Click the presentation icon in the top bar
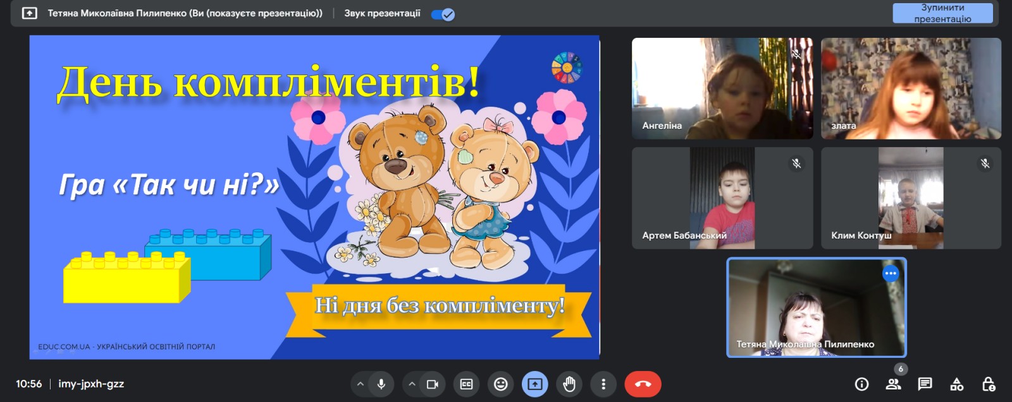This screenshot has width=1012, height=402. click(x=30, y=13)
